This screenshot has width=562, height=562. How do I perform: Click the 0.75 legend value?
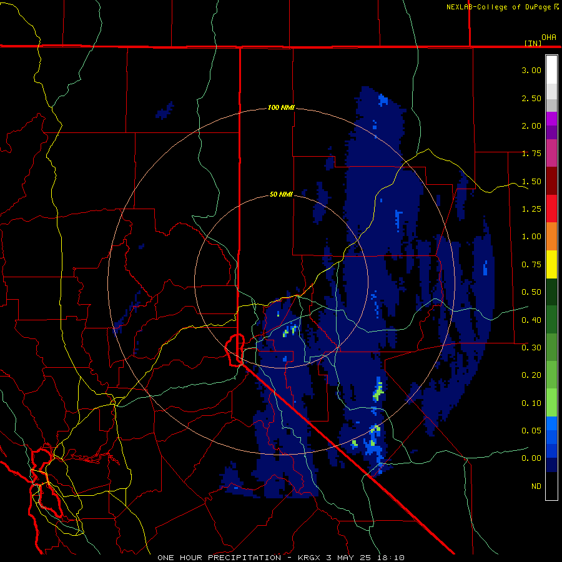click(x=531, y=265)
